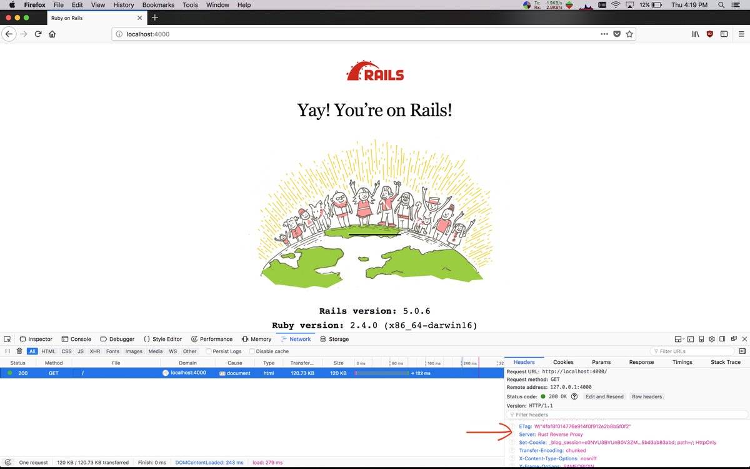This screenshot has height=469, width=750.
Task: Switch to the Memory devtools tab
Action: coord(256,339)
